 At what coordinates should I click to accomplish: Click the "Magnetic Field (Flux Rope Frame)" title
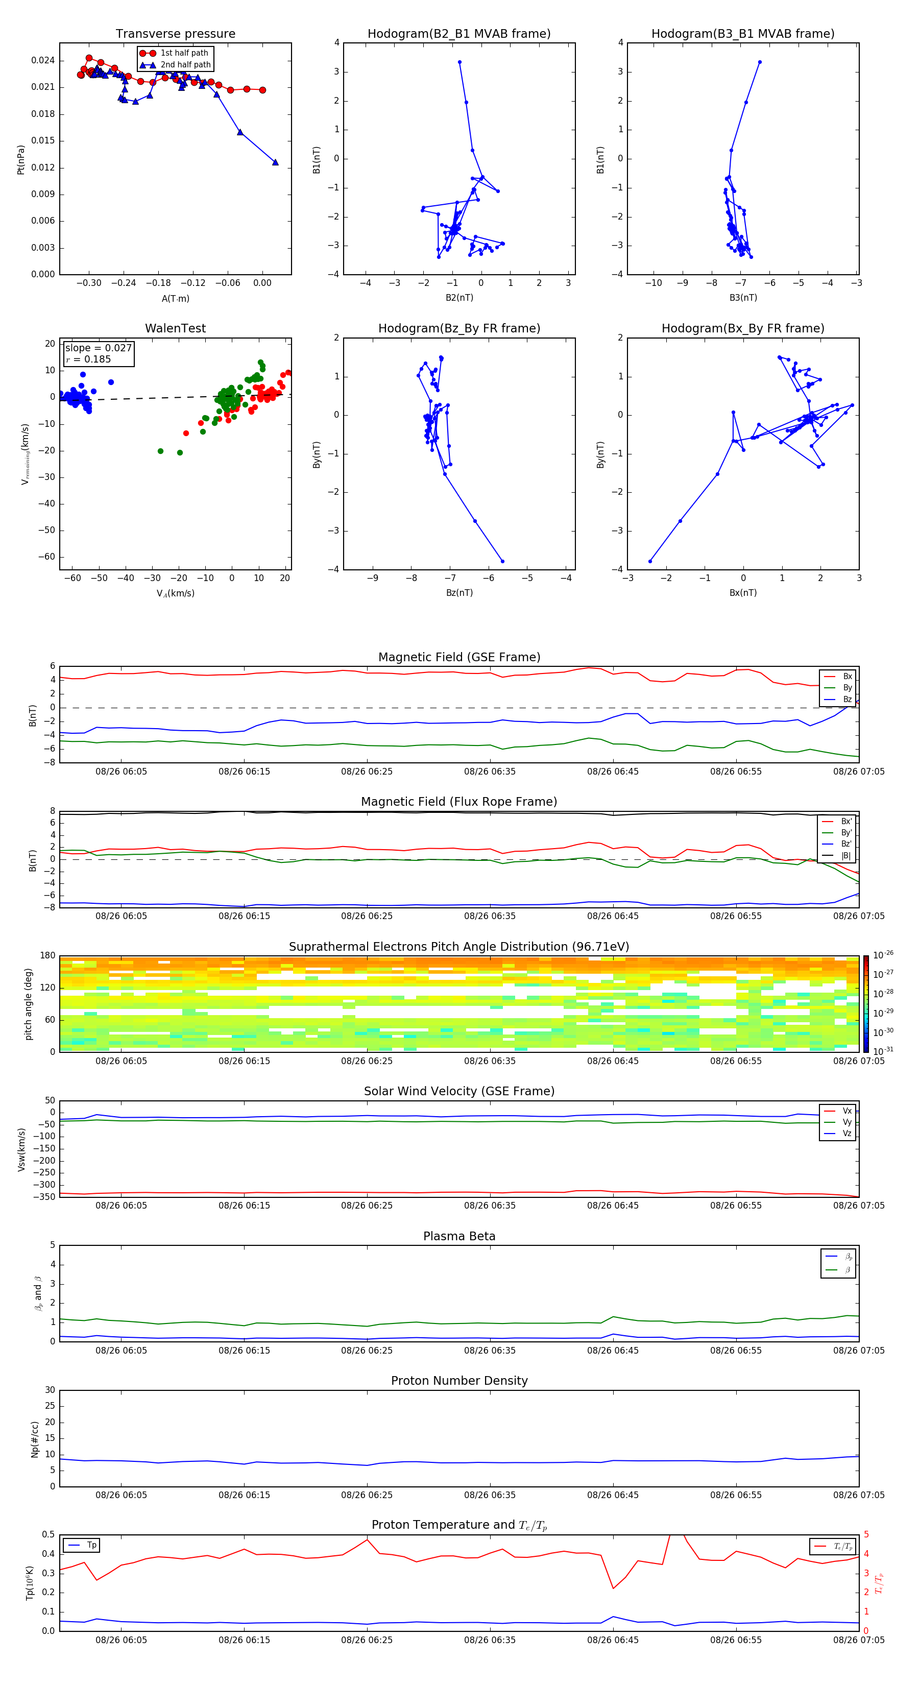(x=459, y=802)
